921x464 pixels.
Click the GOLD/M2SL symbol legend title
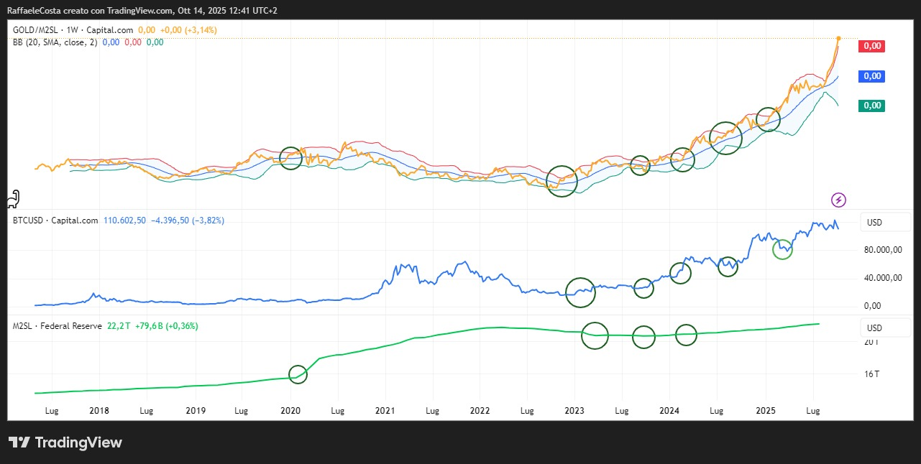(x=55, y=30)
